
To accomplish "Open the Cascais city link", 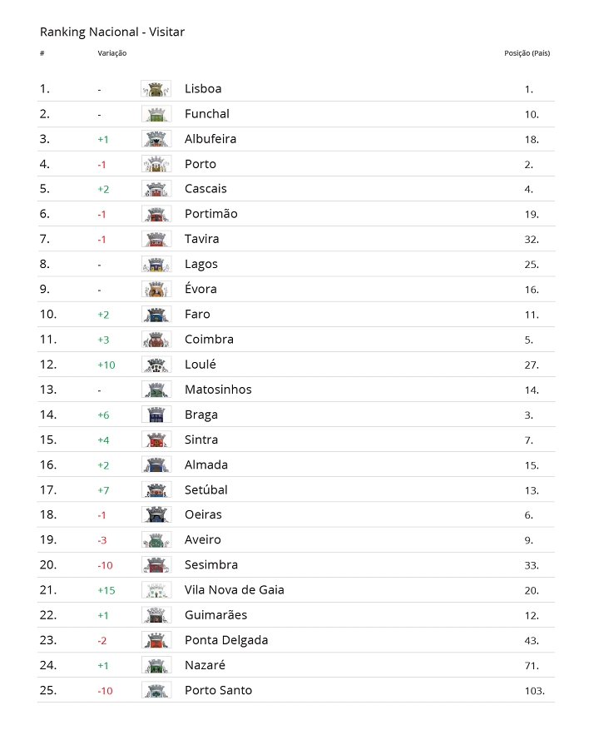I will tap(205, 189).
